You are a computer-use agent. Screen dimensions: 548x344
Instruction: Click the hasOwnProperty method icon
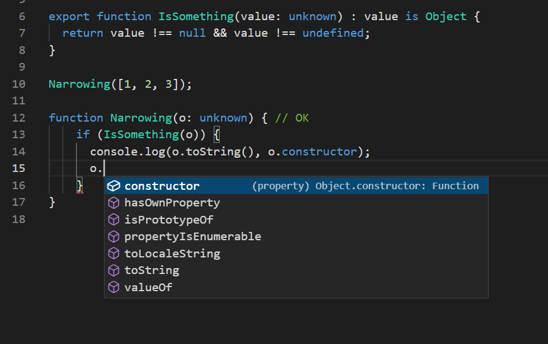(x=113, y=203)
